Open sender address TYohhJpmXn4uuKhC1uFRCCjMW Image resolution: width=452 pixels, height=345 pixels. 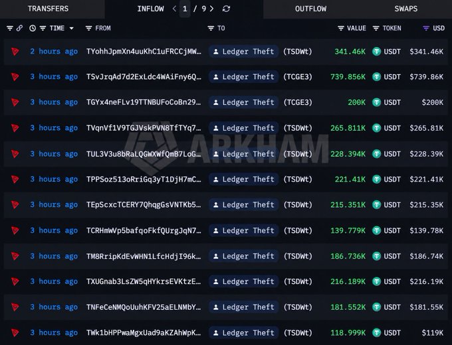point(144,52)
